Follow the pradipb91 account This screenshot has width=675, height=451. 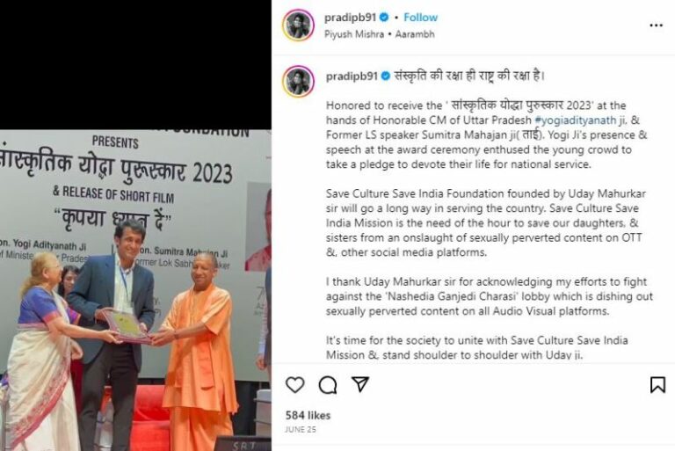[x=420, y=18]
